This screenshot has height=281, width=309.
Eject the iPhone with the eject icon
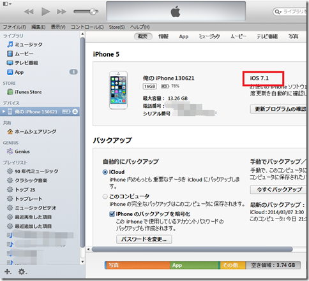[x=75, y=112]
